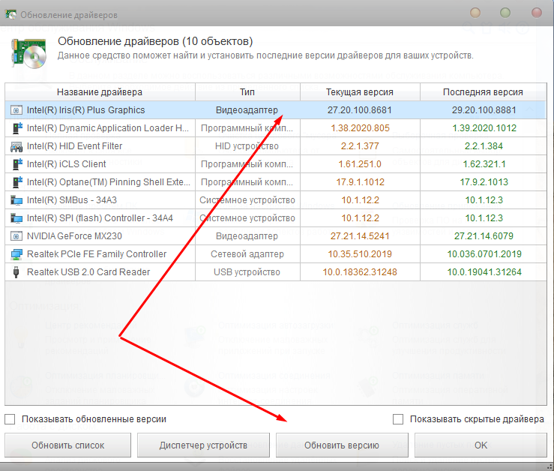Click 'Сетевой адаптер' type cell

(x=247, y=254)
